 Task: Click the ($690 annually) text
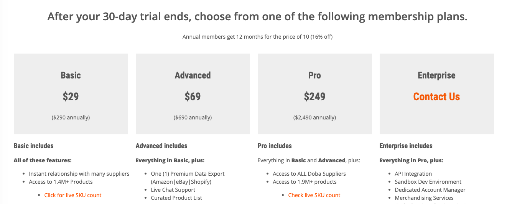point(193,118)
